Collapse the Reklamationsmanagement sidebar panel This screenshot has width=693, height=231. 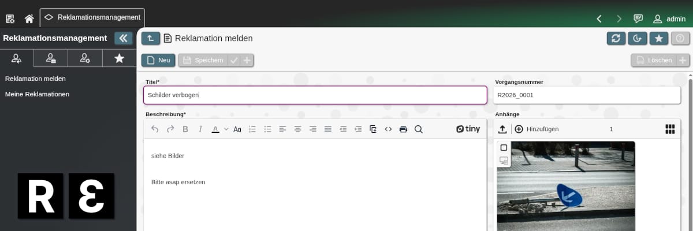click(x=124, y=38)
